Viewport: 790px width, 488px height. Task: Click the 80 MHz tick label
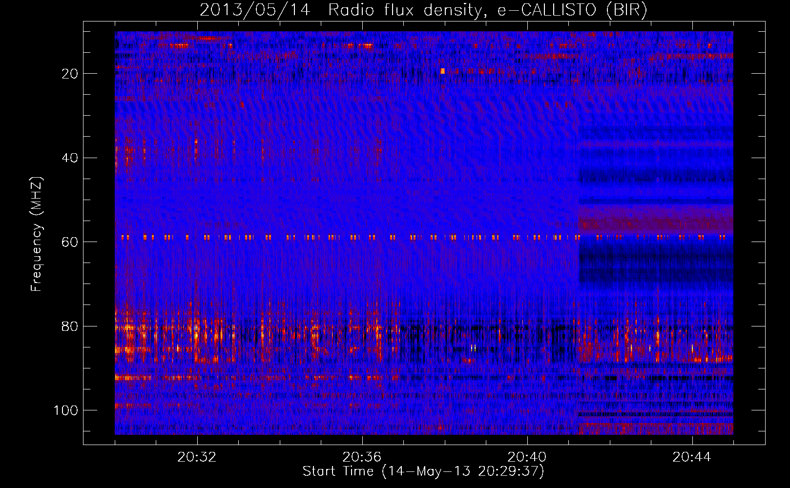click(70, 326)
